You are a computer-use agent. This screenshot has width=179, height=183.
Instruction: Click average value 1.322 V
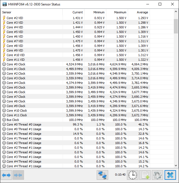click(143, 60)
